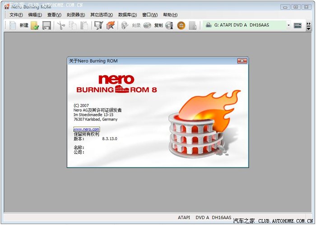This screenshot has width=316, height=225.
Task: Click the Im Stoeckmaedle 13-15 line
Action: [93, 115]
